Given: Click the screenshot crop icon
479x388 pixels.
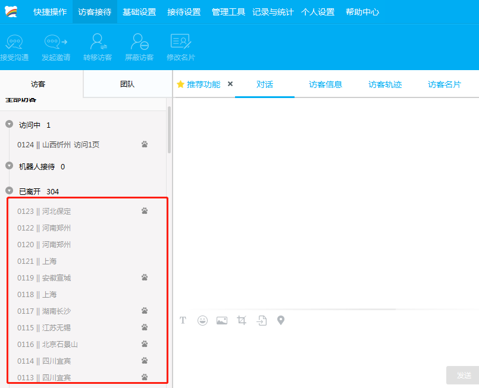Looking at the screenshot, I should (242, 320).
